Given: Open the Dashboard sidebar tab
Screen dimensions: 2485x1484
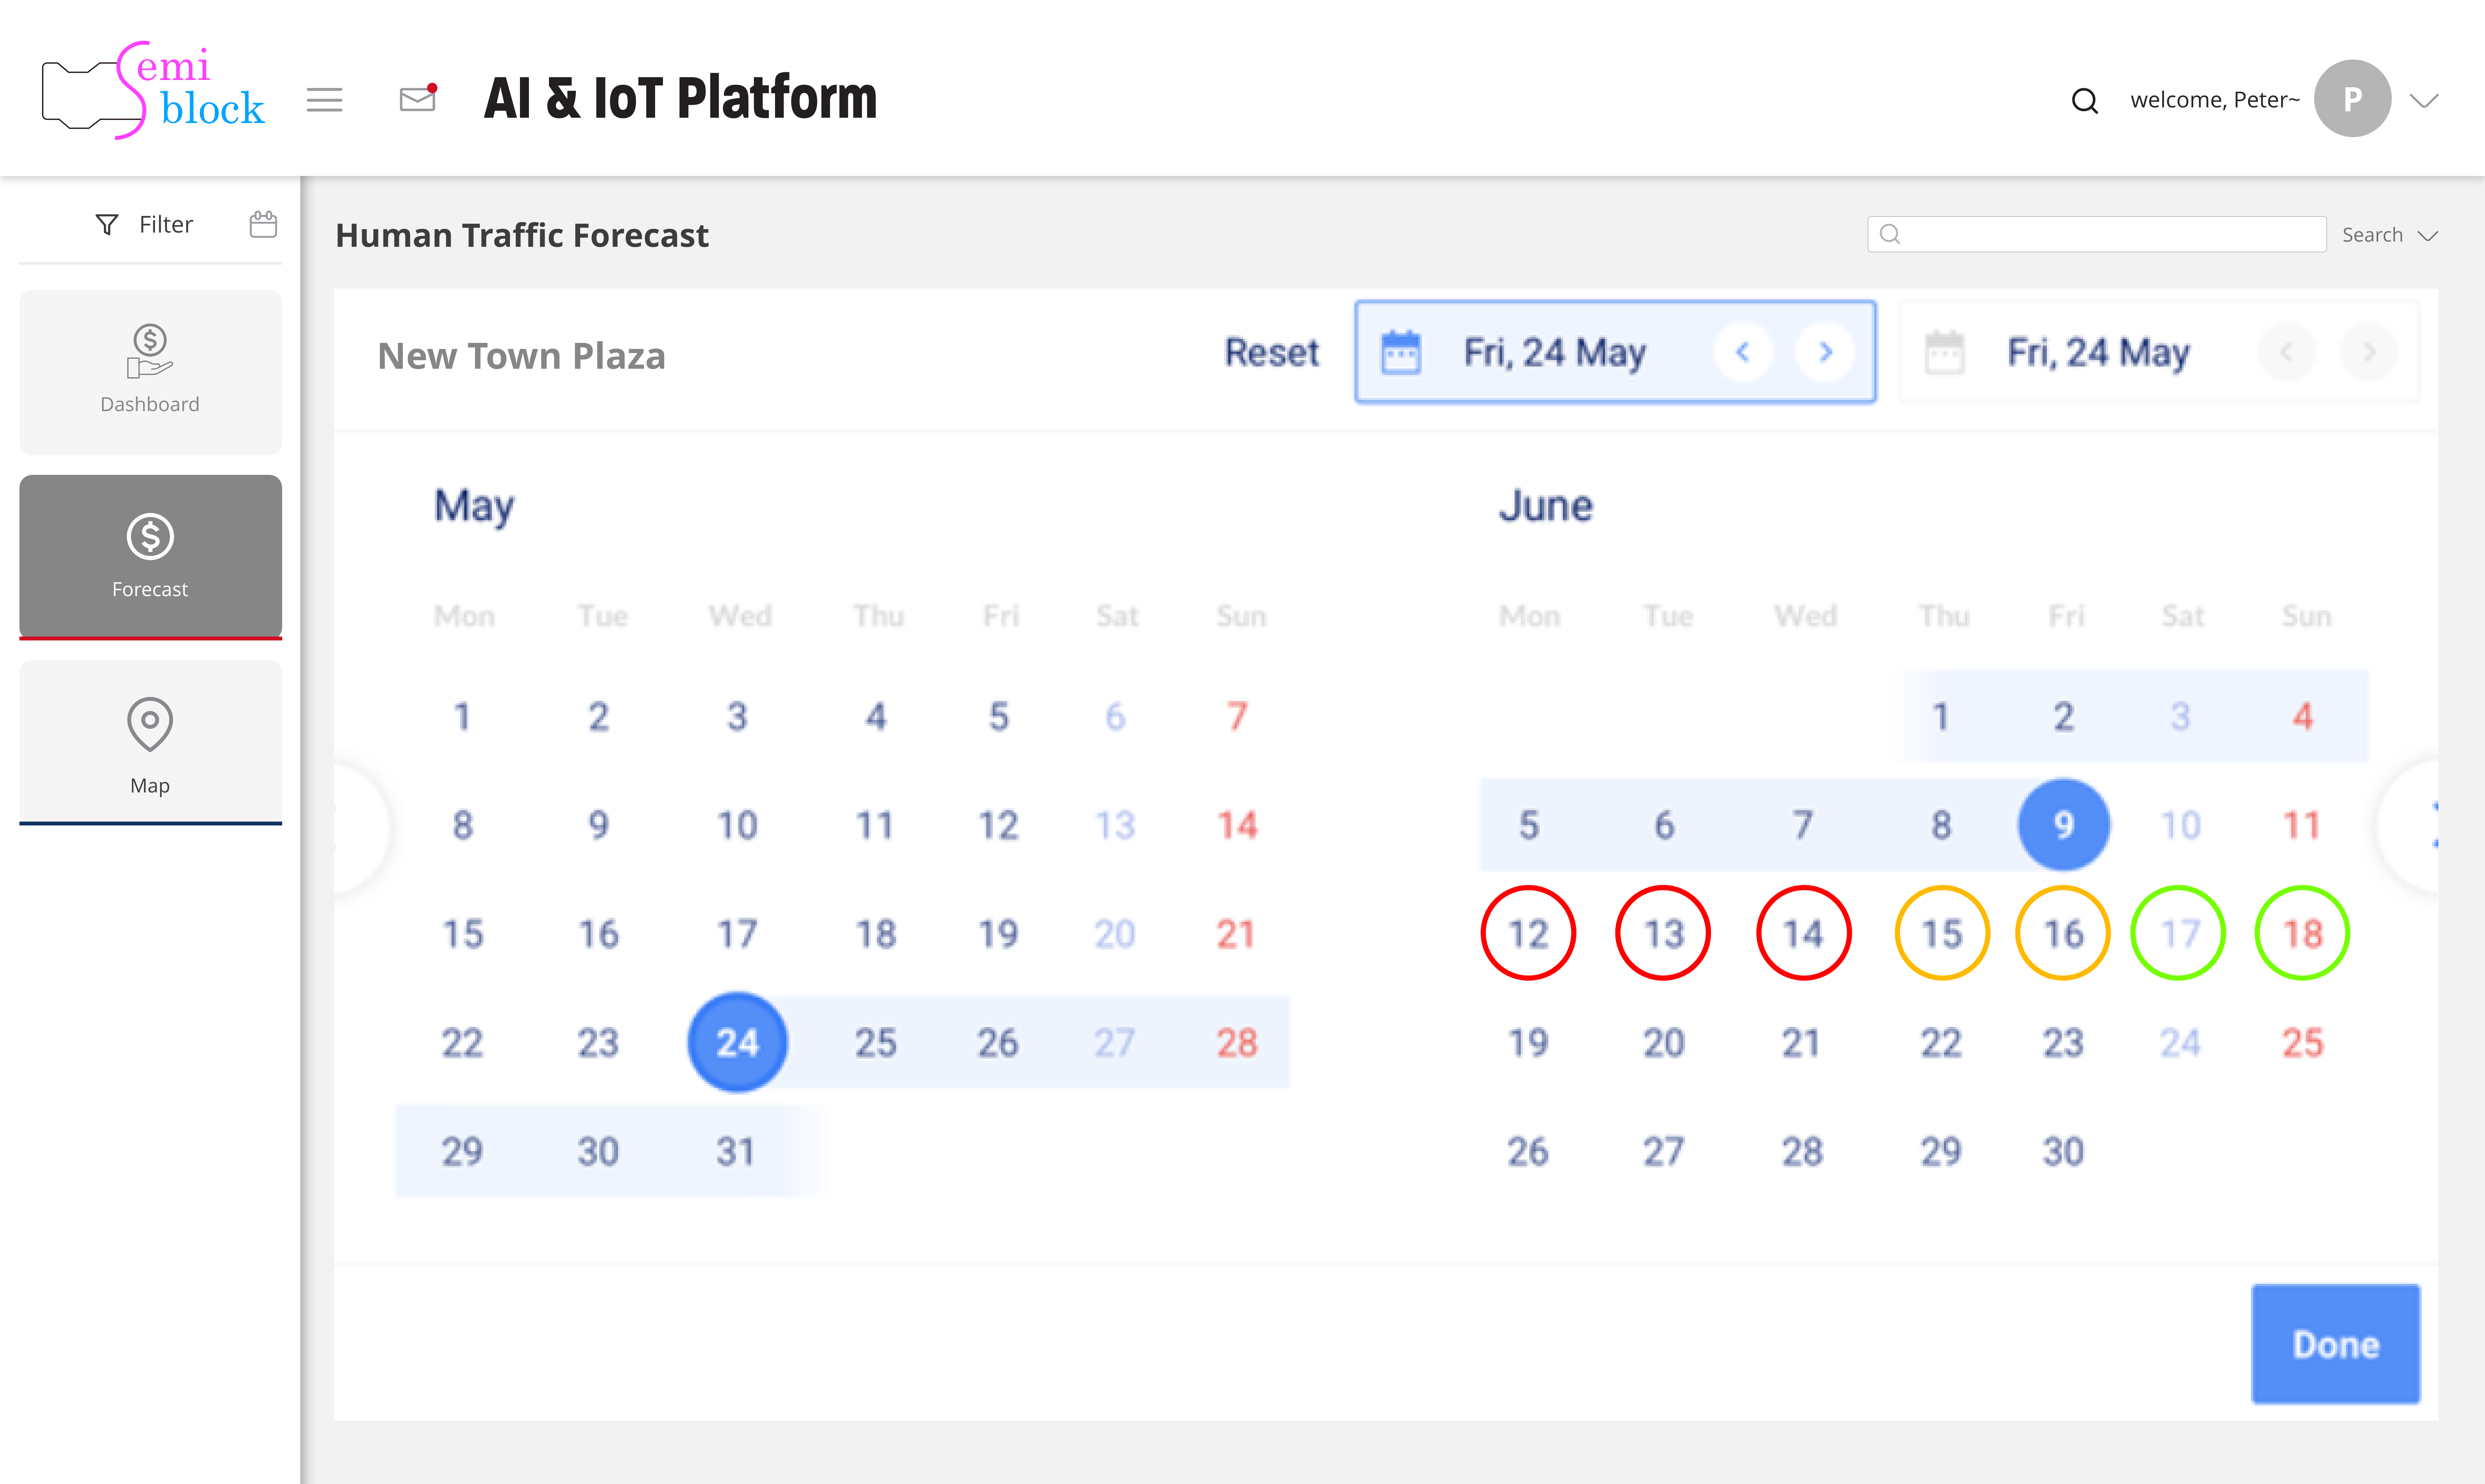Looking at the screenshot, I should 150,372.
